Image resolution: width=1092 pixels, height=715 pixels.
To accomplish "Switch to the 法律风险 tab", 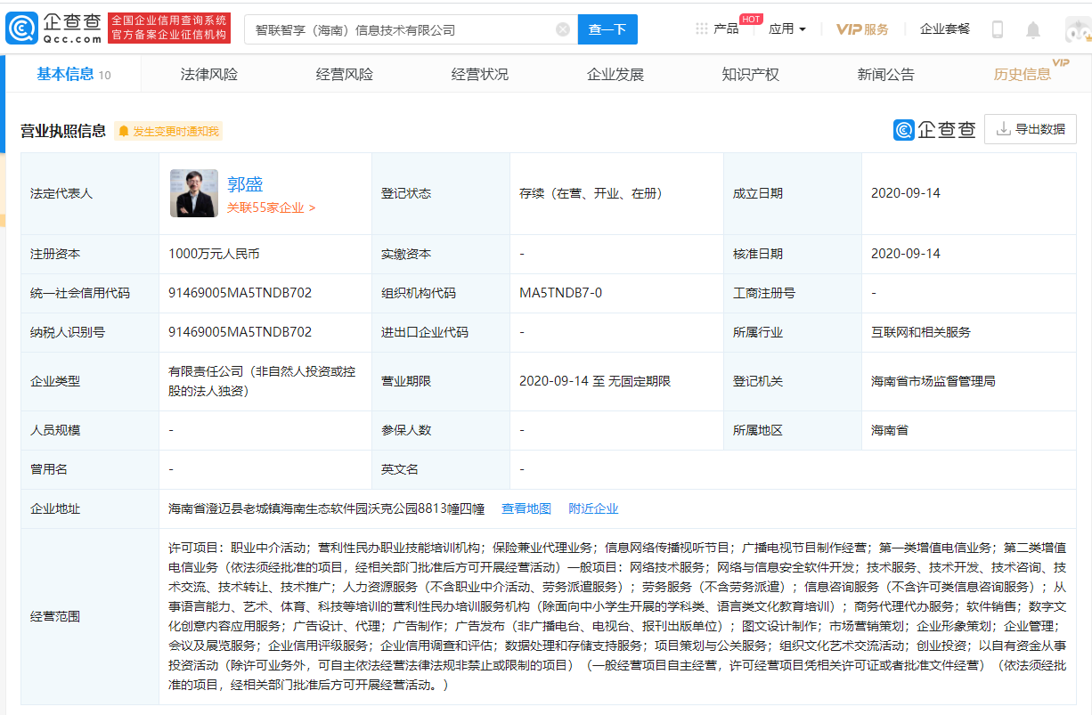I will click(209, 74).
